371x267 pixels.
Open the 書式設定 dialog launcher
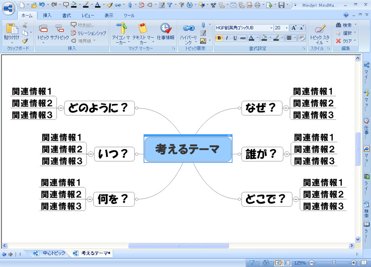(x=304, y=48)
